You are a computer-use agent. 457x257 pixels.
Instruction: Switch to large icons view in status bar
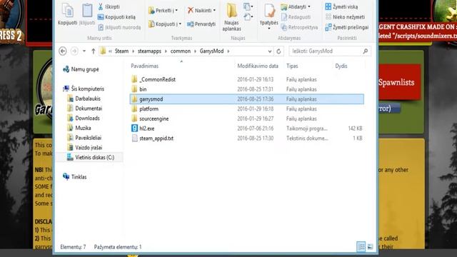coord(370,247)
